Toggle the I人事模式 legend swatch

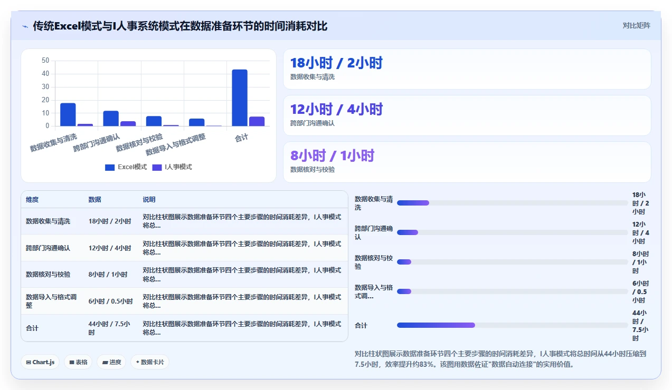click(157, 167)
